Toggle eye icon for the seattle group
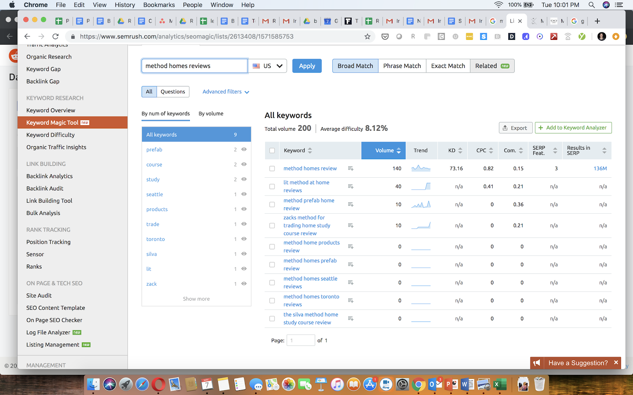The width and height of the screenshot is (633, 395). (244, 194)
